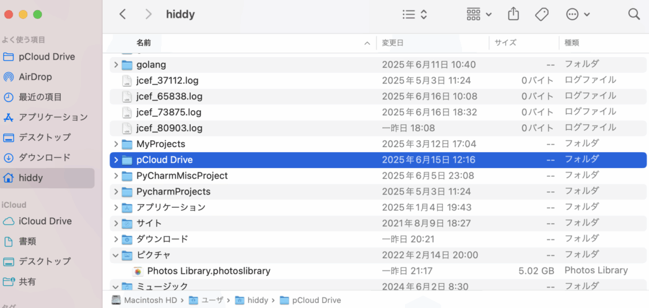Image resolution: width=649 pixels, height=308 pixels.
Task: Click Macintosh HD in path bar
Action: (x=144, y=300)
